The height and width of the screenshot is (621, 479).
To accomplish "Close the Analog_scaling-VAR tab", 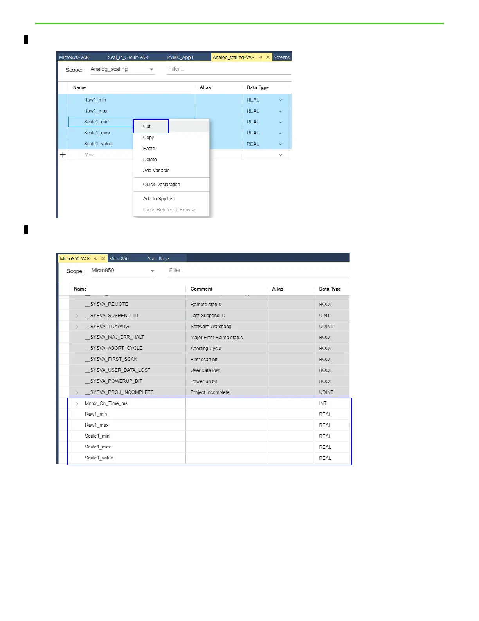I will pos(268,57).
